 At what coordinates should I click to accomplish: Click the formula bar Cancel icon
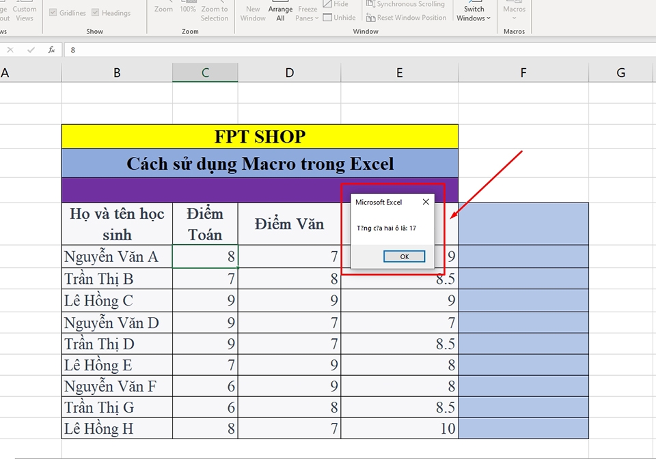(10, 50)
